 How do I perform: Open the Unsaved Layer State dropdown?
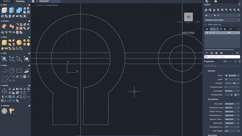[222, 20]
